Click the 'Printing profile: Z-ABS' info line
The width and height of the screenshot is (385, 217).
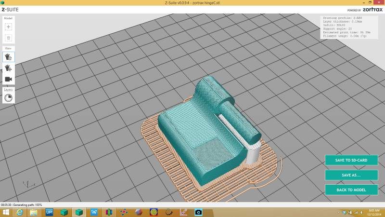click(342, 18)
